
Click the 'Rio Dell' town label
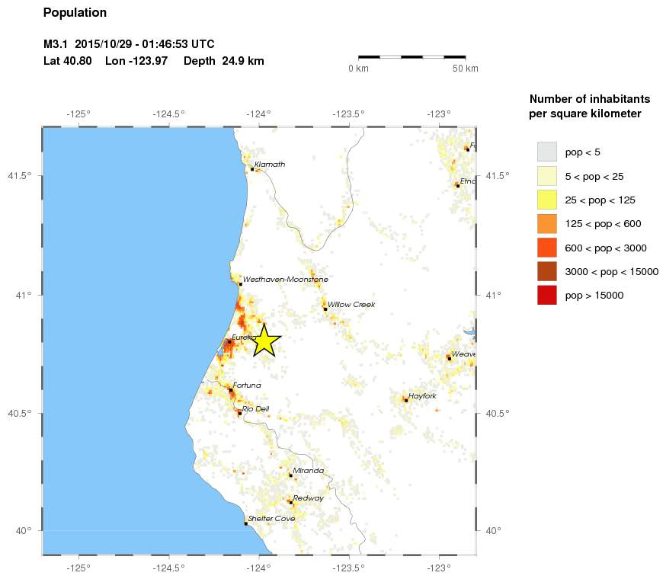[256, 408]
